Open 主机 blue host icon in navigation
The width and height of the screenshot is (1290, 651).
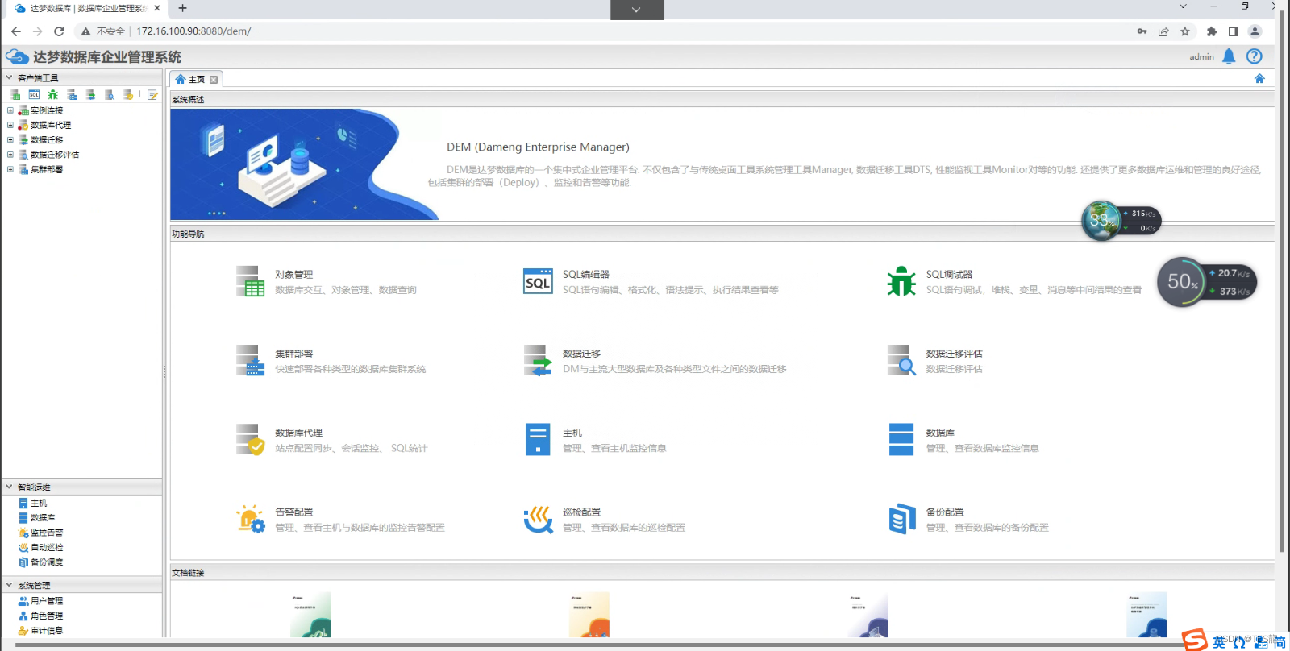pyautogui.click(x=538, y=440)
